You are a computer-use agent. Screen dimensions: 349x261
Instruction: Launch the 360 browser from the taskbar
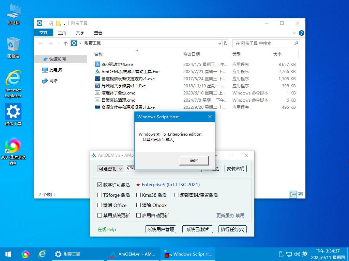pos(25,254)
